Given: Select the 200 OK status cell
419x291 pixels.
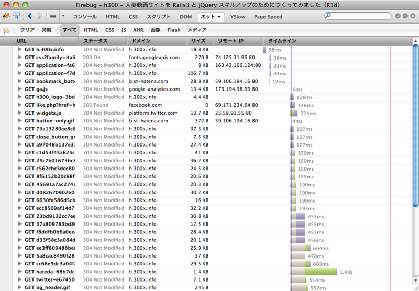Looking at the screenshot, I should pos(92,58).
